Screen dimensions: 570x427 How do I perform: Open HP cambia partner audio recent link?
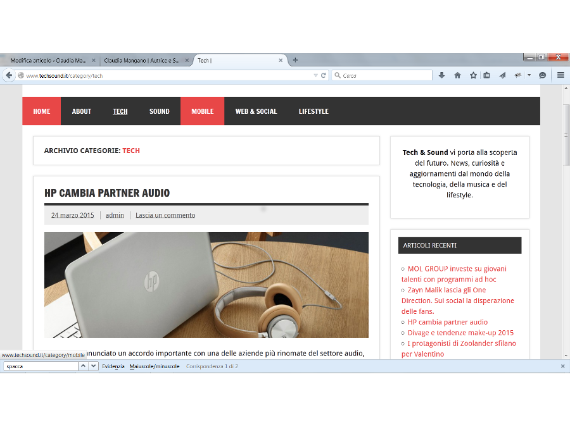tap(448, 322)
